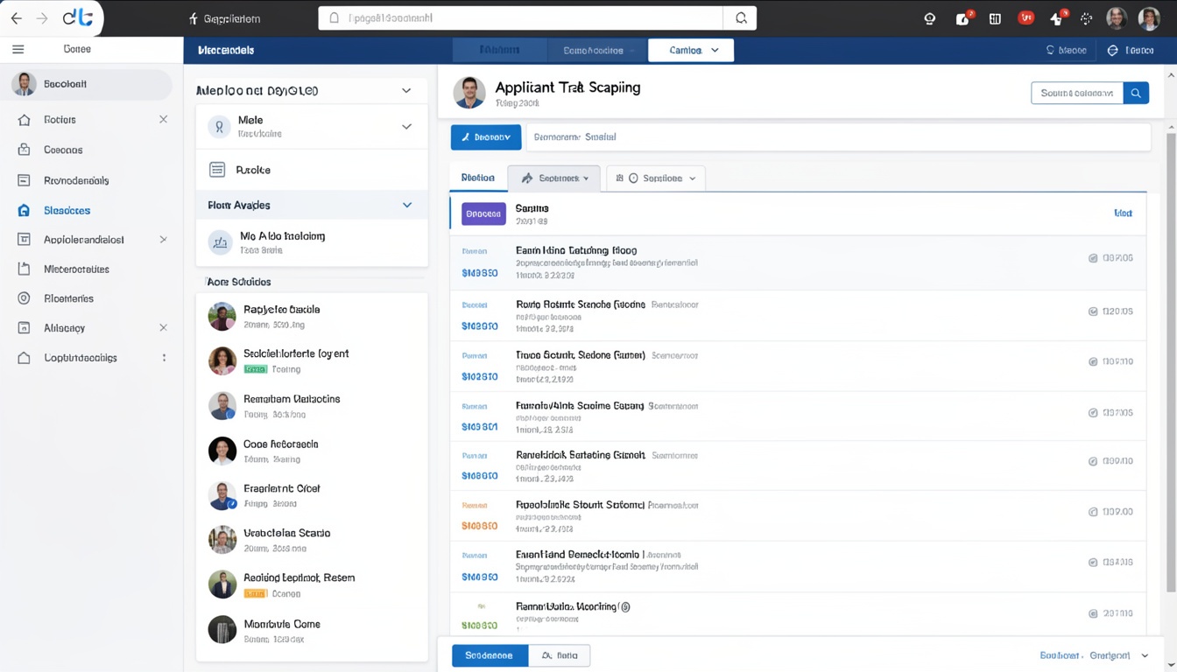Screen dimensions: 1177x672
Task: Close the Ahlaoacy sidebar item with its X
Action: pyautogui.click(x=163, y=327)
